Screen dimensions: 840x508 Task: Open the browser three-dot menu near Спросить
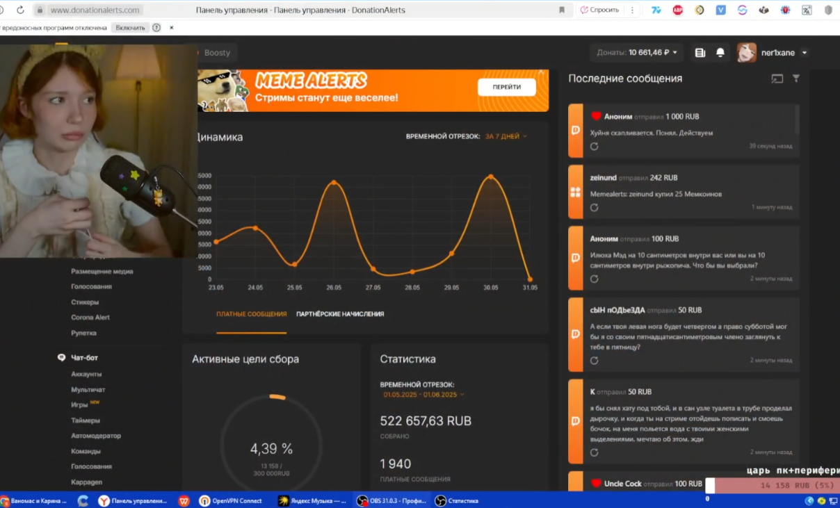pyautogui.click(x=632, y=10)
